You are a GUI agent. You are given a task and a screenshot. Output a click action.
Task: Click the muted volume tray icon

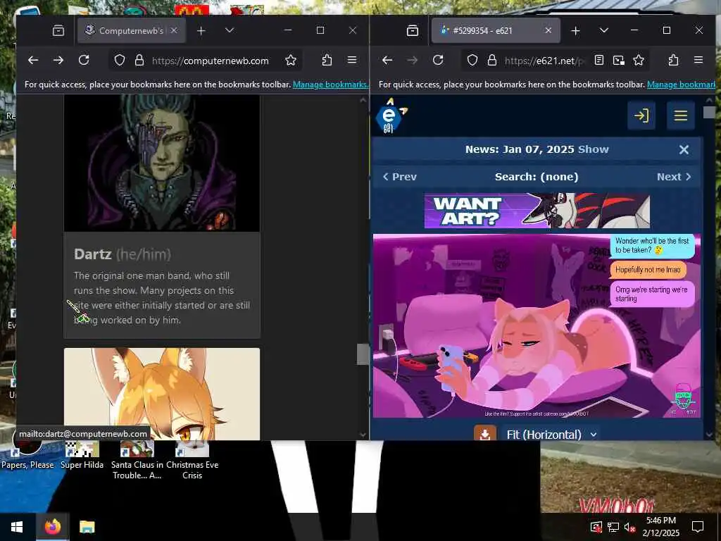(x=629, y=527)
